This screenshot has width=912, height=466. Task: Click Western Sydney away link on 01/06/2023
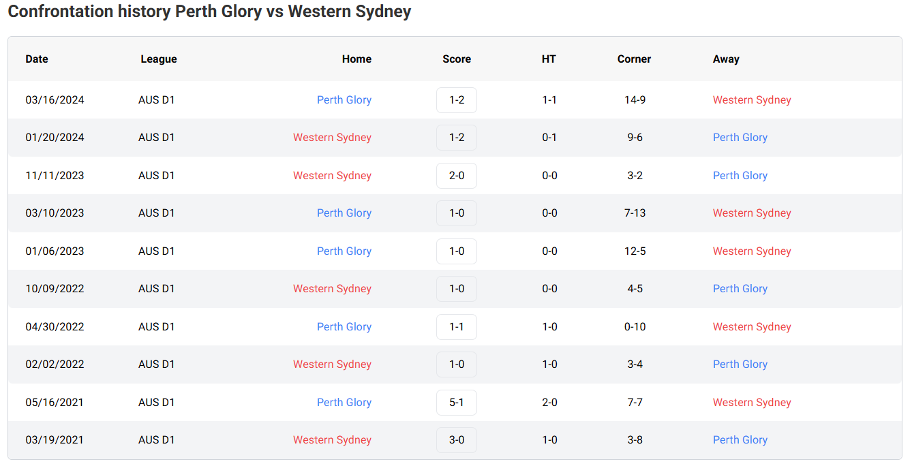[x=752, y=251]
